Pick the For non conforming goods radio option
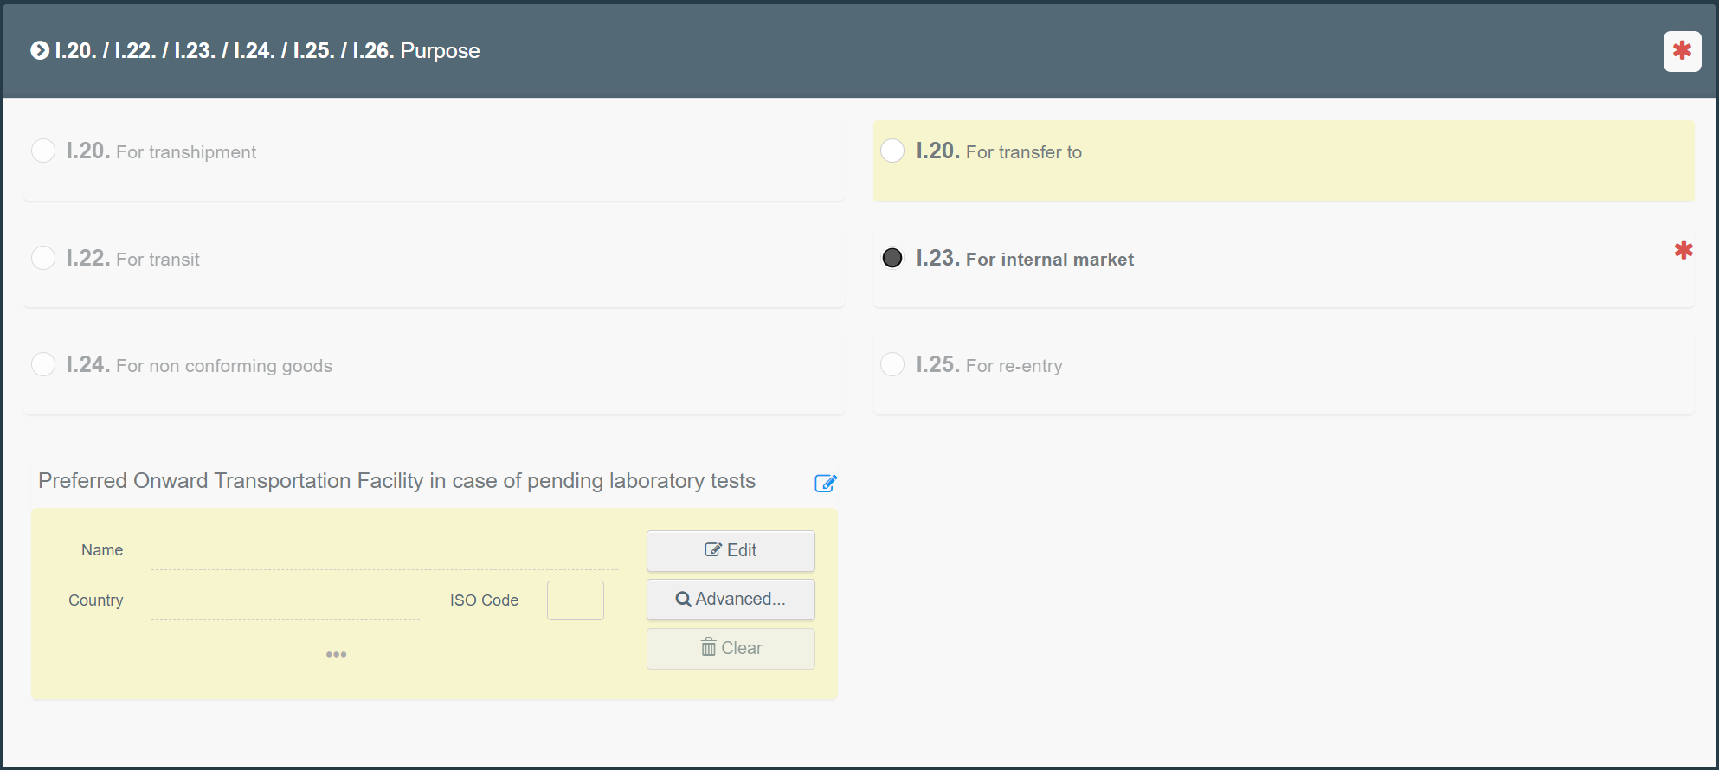 click(43, 365)
